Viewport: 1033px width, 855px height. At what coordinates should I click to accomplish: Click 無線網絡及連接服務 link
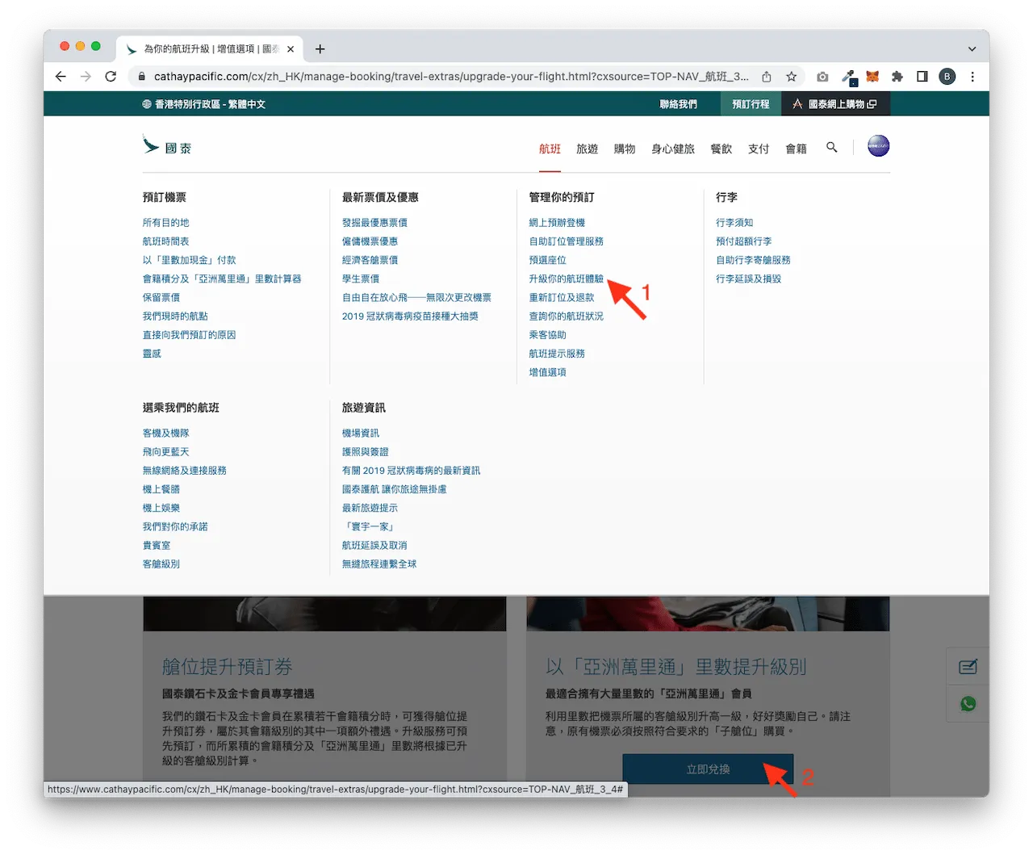(x=184, y=471)
